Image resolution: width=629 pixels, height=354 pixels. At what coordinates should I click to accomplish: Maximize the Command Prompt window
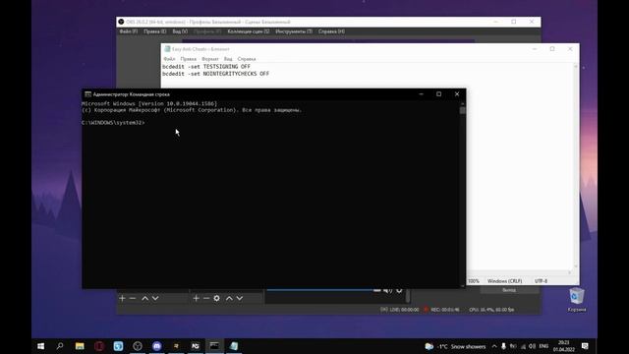coord(439,94)
